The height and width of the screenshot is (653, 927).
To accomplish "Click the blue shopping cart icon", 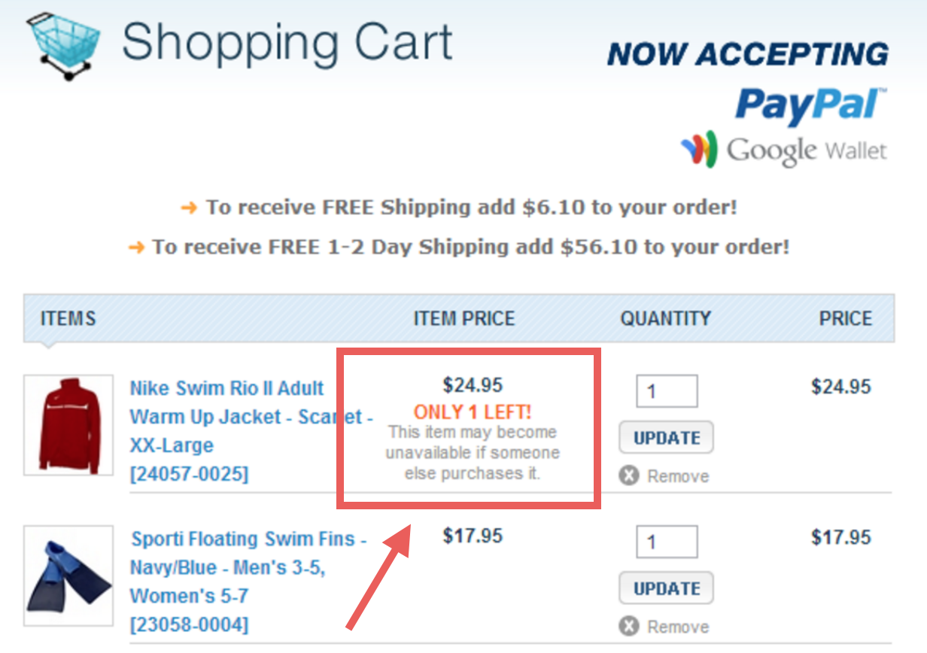I will [62, 44].
